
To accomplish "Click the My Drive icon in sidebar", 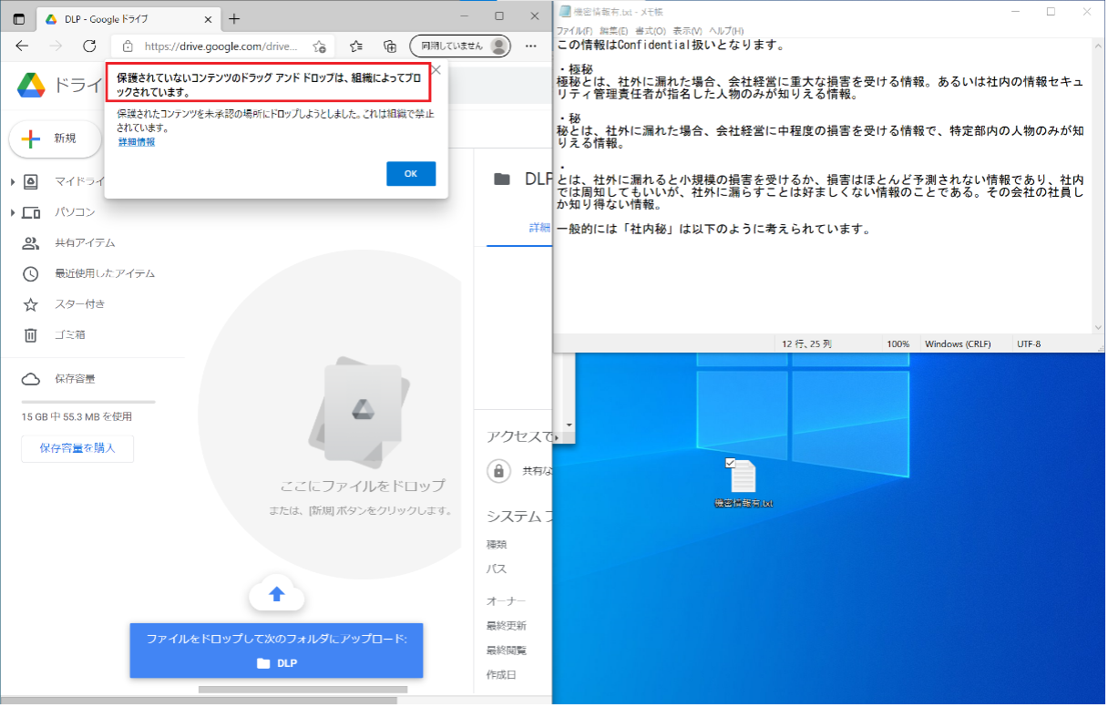I will 31,182.
